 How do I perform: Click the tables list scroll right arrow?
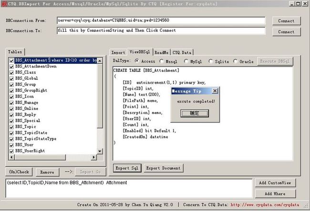[93, 157]
